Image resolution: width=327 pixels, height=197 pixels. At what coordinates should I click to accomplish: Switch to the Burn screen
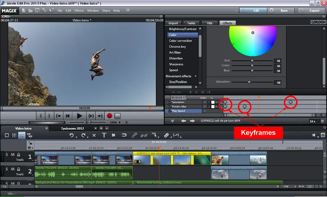pyautogui.click(x=281, y=11)
